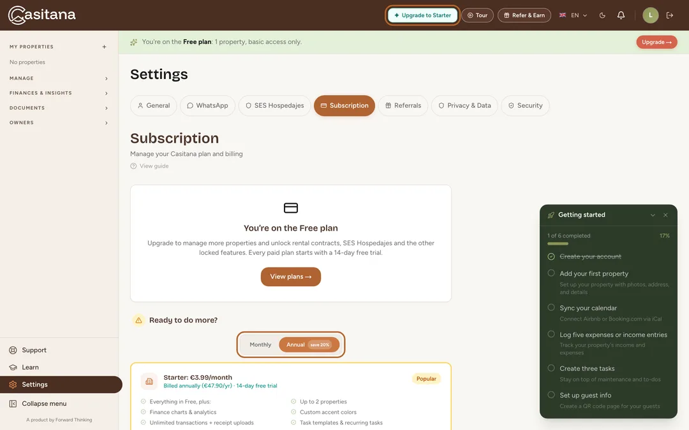
Task: Click the View plans button
Action: tap(291, 277)
